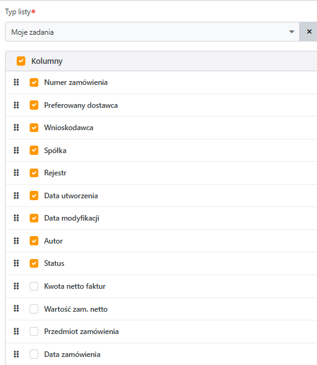Click the Moje zadania combo box
Image resolution: width=317 pixels, height=365 pixels.
(152, 32)
